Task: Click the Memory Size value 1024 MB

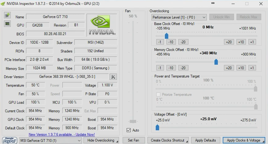Action: click(x=39, y=68)
